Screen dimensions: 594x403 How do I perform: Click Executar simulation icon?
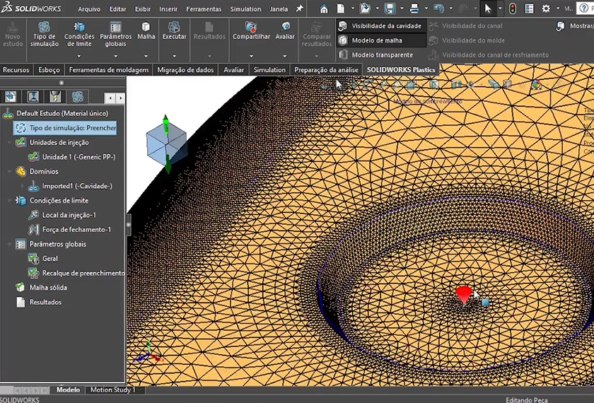tap(174, 32)
